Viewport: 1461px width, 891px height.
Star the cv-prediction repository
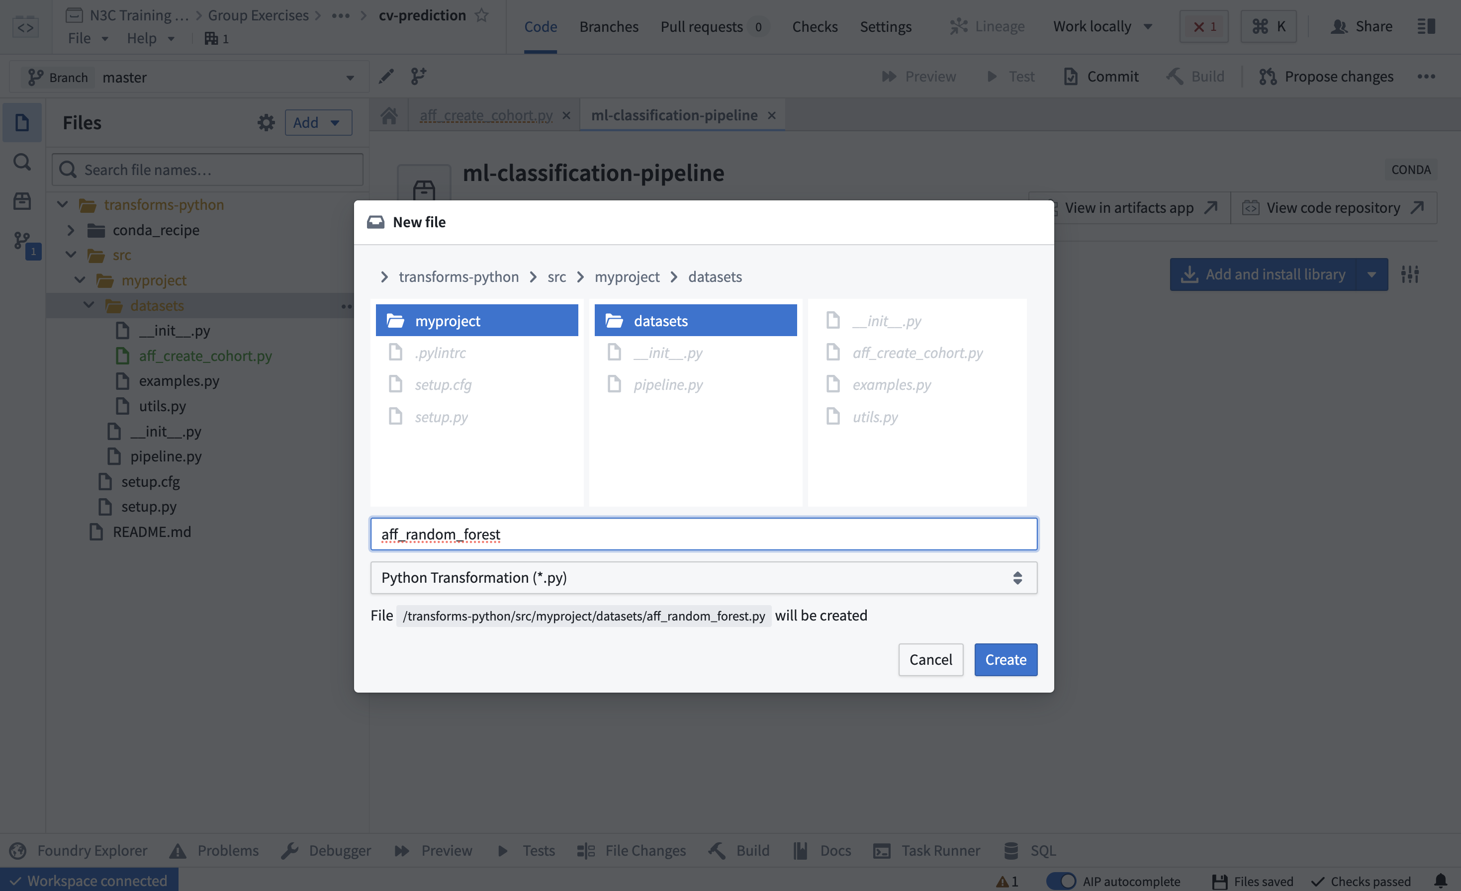(x=482, y=15)
